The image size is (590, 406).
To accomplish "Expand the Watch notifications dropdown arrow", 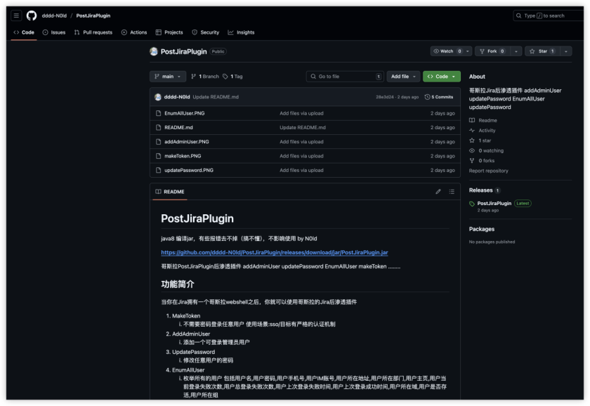I will tap(468, 51).
